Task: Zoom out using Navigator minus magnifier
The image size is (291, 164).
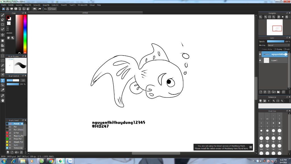Action: pos(274,17)
